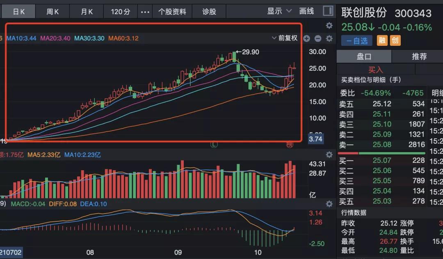Click the green circled L marker below the chart
The width and height of the screenshot is (443, 259).
(x=213, y=144)
